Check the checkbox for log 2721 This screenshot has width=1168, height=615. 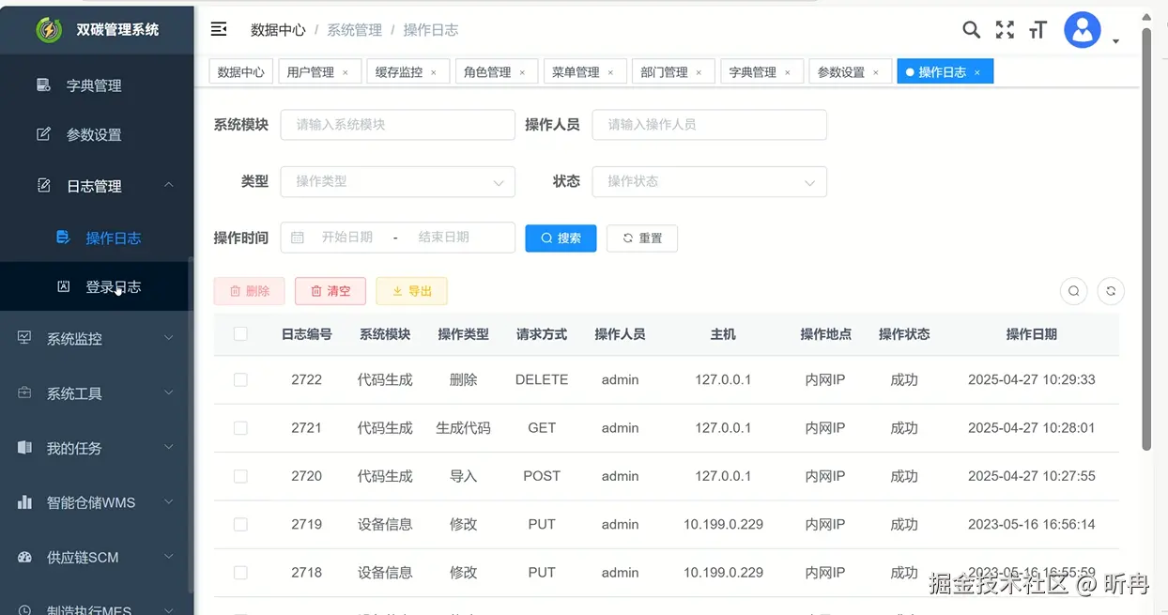[x=240, y=427]
